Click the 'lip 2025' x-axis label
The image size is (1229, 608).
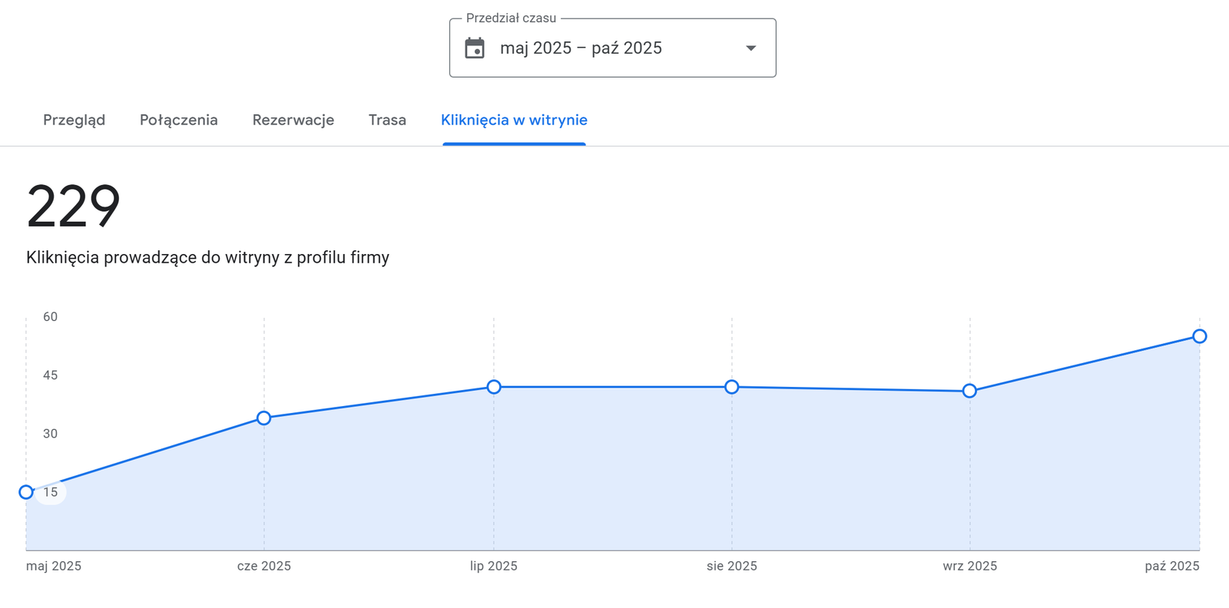click(493, 566)
